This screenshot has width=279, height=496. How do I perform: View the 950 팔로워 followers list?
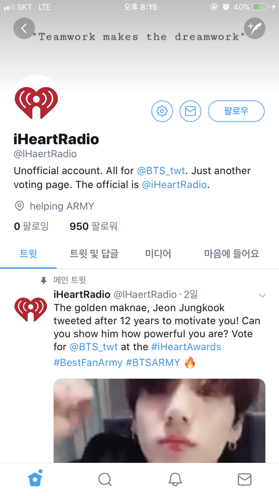[x=94, y=226]
